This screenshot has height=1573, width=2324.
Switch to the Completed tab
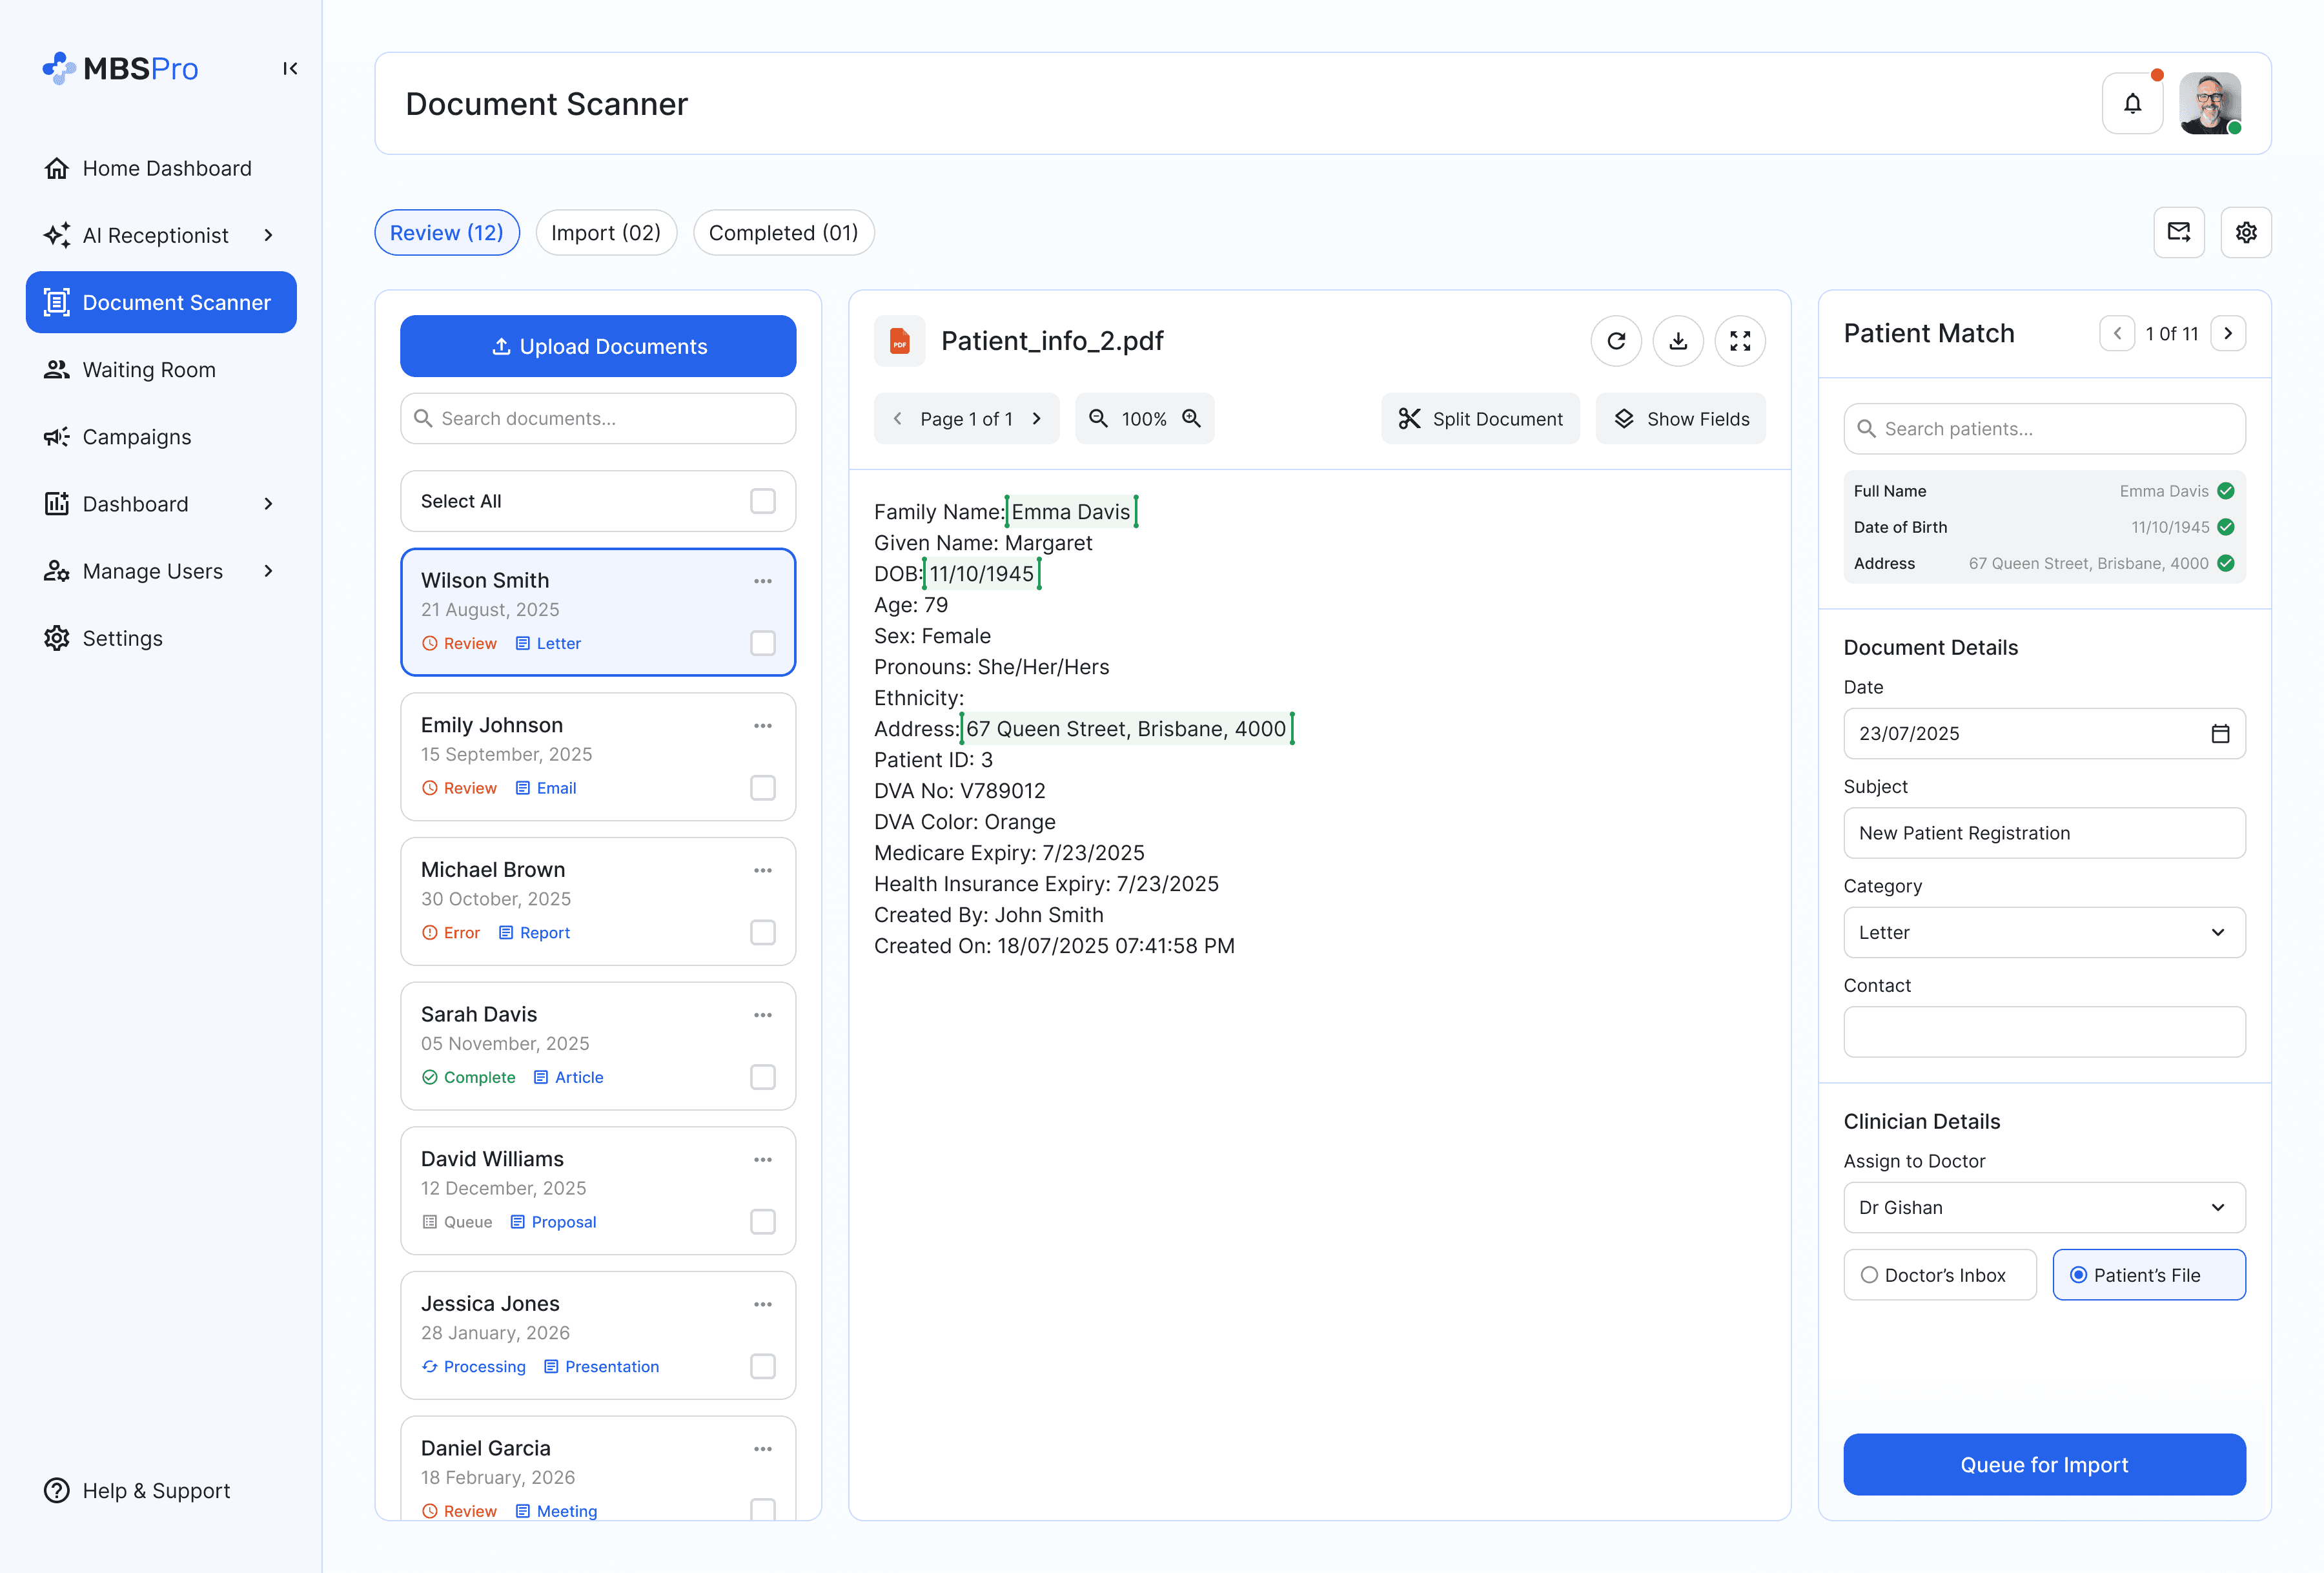784,232
